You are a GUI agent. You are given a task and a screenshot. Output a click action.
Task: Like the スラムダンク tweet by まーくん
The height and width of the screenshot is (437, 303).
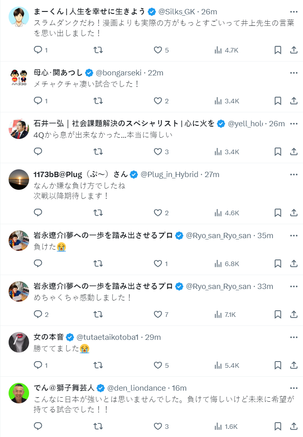click(158, 50)
